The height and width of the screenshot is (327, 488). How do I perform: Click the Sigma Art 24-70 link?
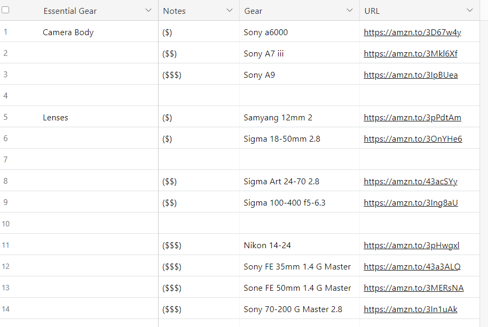(410, 182)
